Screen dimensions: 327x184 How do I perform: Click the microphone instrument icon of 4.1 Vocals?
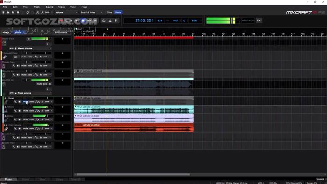(x=6, y=102)
